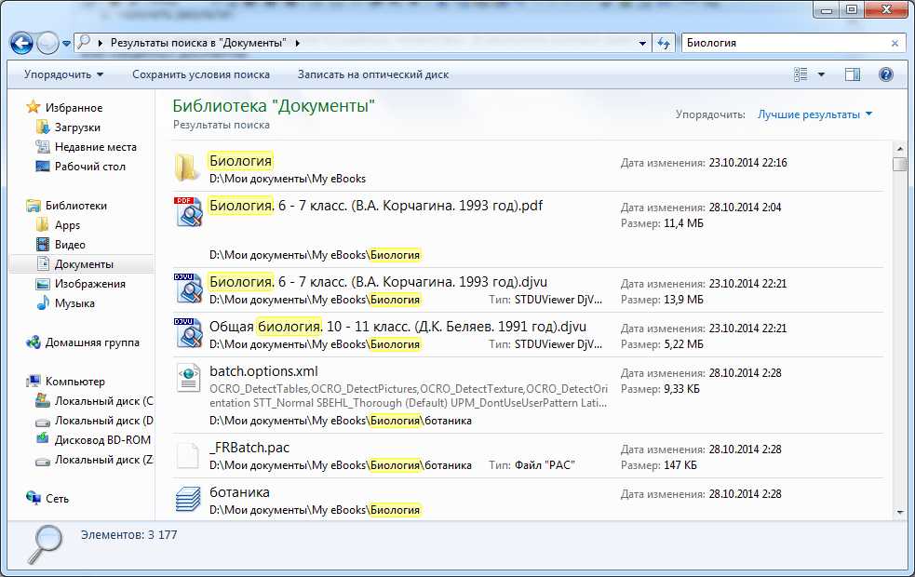Viewport: 915px width, 577px height.
Task: Select Общая биология 10-11 класс .djvu file
Action: click(x=398, y=327)
